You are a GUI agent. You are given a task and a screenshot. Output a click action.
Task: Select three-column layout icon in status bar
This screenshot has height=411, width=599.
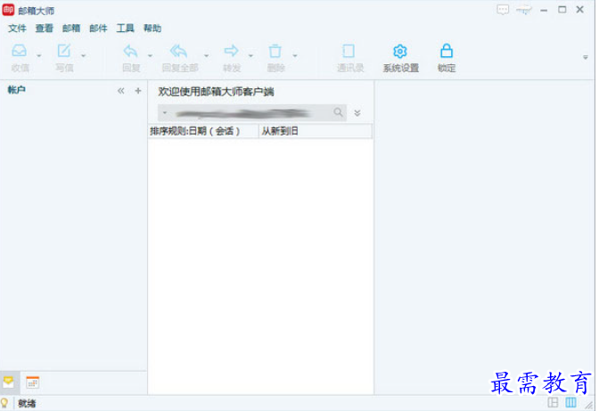tap(571, 402)
